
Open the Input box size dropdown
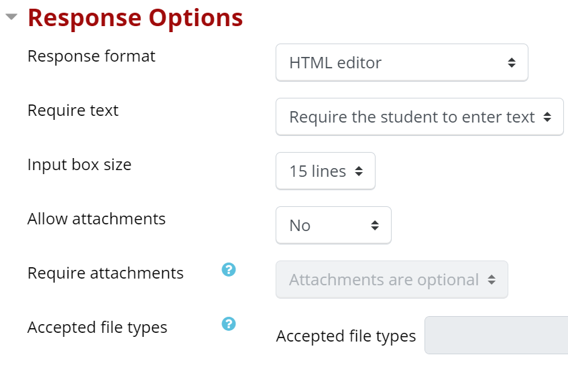click(325, 171)
